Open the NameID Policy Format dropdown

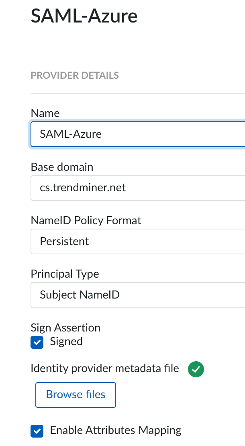pos(137,241)
